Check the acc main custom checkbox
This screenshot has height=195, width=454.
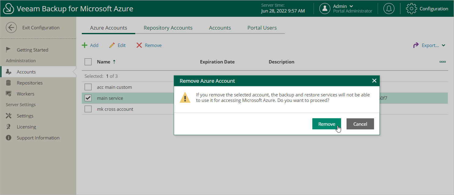(88, 87)
